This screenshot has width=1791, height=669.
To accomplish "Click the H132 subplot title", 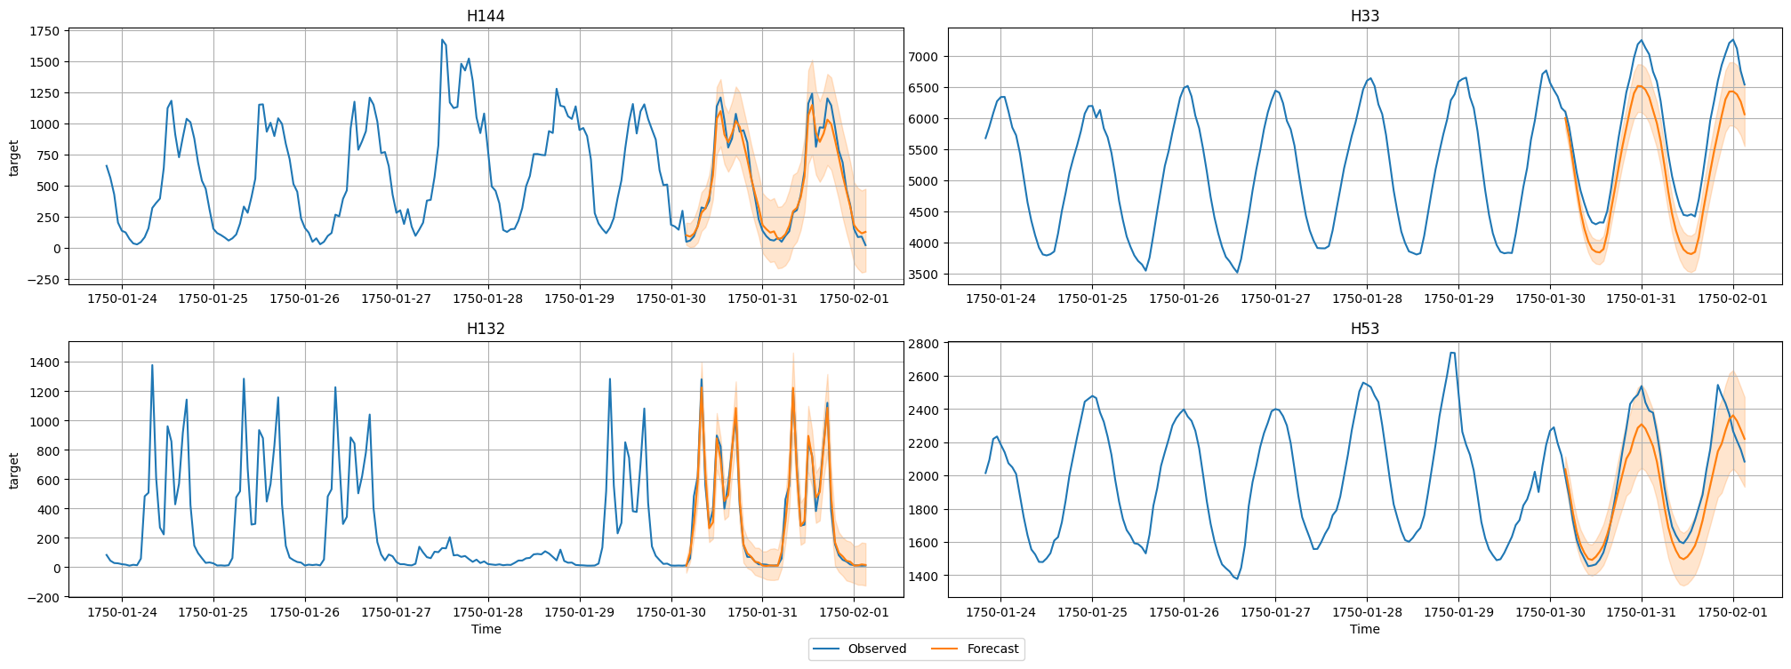I will [x=486, y=330].
